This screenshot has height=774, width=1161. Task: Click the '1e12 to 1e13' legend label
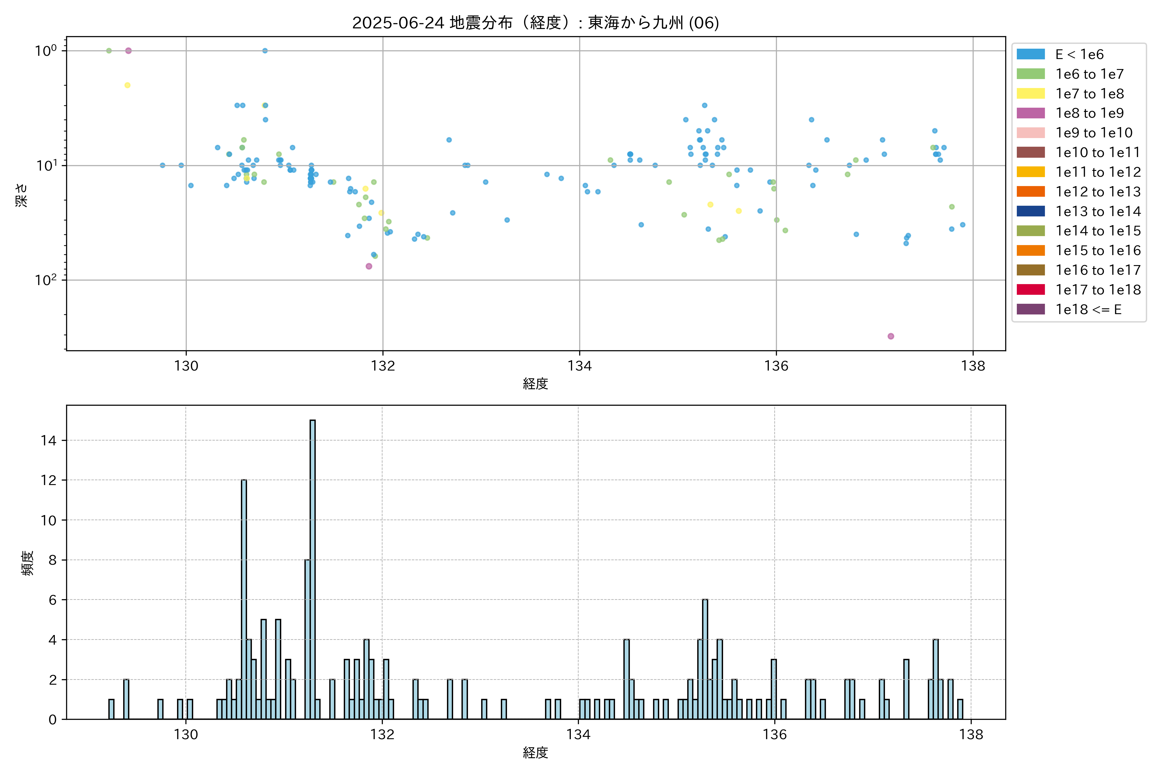(1098, 192)
